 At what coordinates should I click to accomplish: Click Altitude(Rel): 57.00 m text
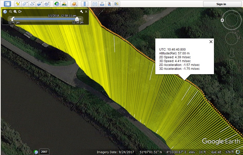coord(174,53)
